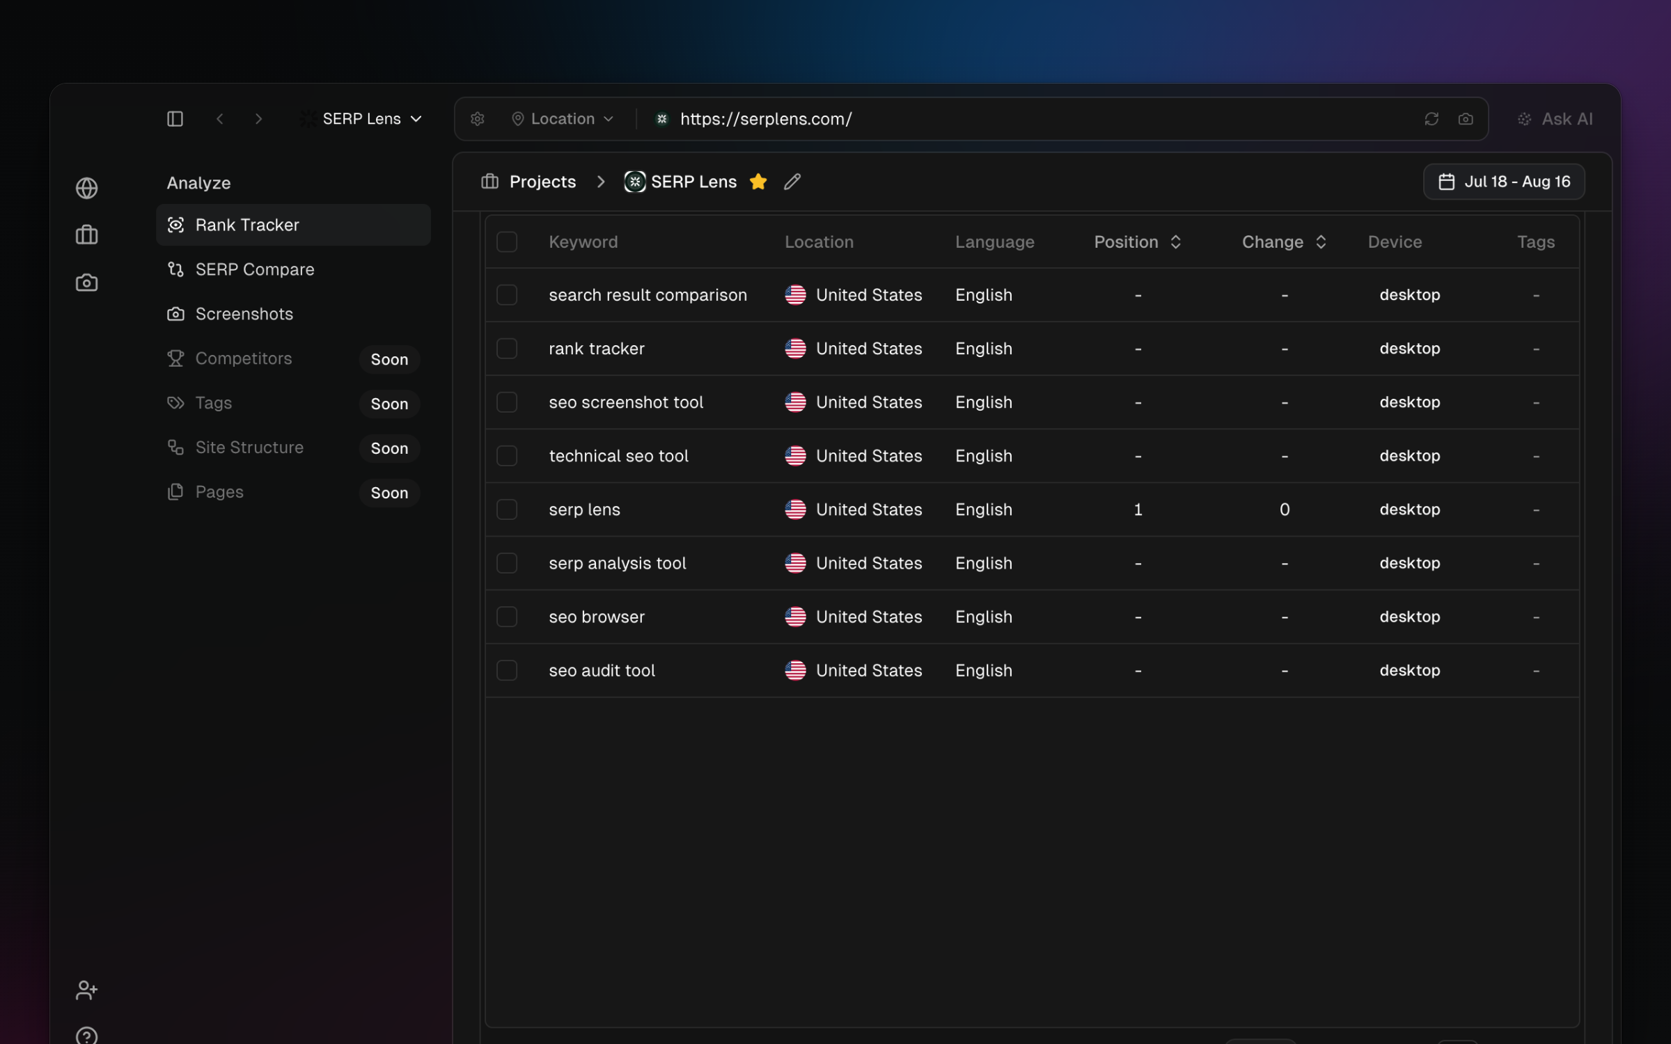Screen dimensions: 1671x1044
Task: Check the seo screenshot tool row
Action: [x=507, y=402]
